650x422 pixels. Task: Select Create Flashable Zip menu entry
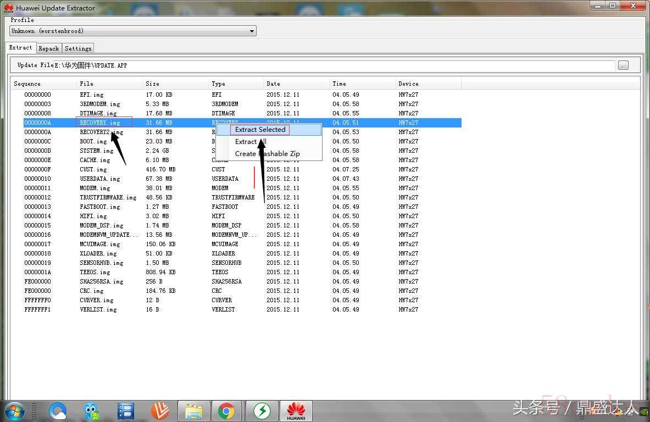click(269, 154)
